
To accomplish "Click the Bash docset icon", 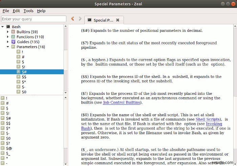I will pos(8,27).
